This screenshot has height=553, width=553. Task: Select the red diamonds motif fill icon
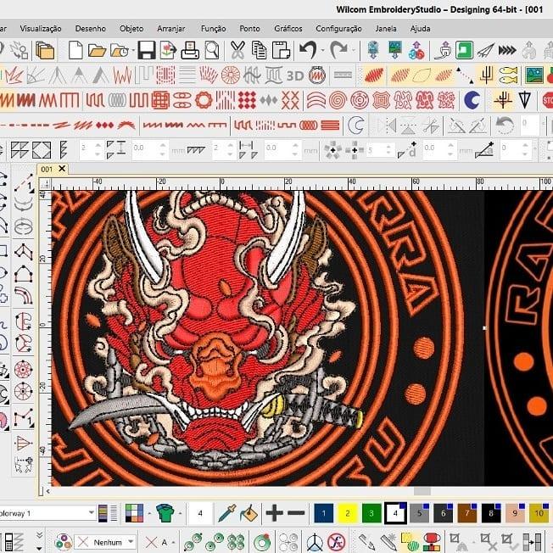coord(247,100)
